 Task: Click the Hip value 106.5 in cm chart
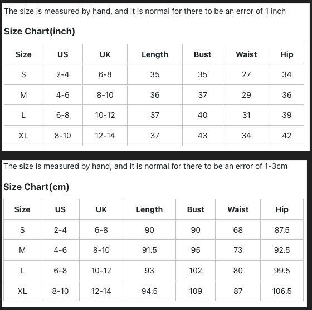(x=282, y=291)
